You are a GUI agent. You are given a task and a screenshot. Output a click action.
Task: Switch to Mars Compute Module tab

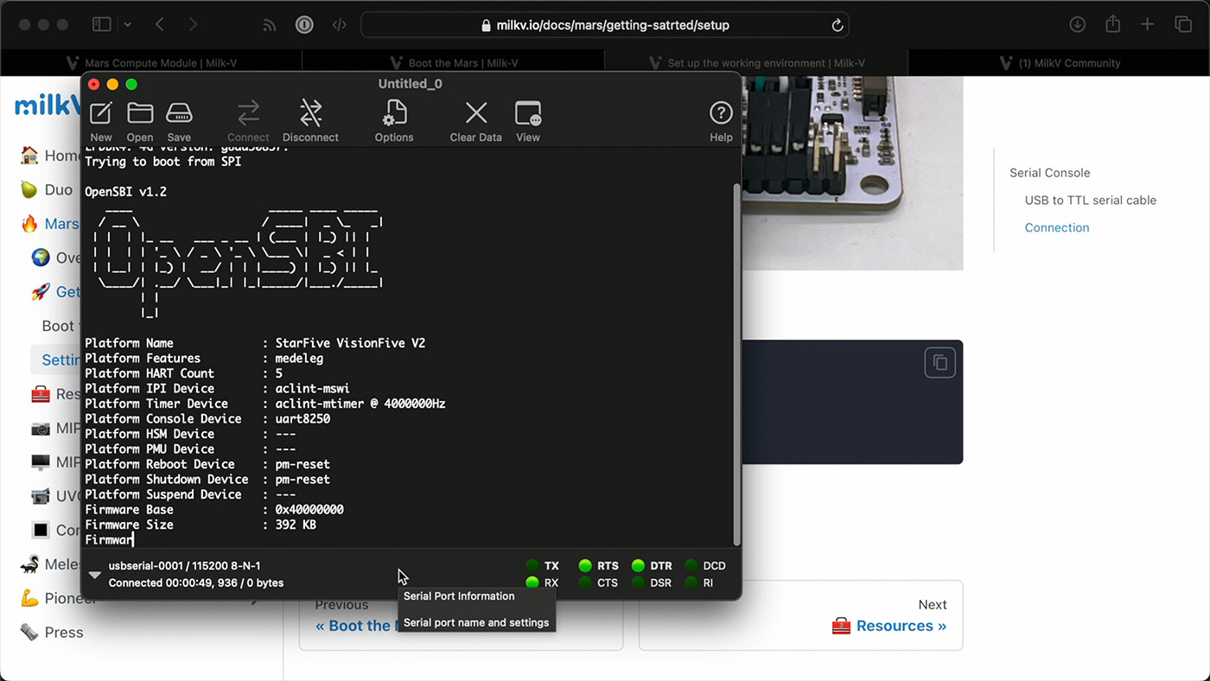pyautogui.click(x=151, y=63)
